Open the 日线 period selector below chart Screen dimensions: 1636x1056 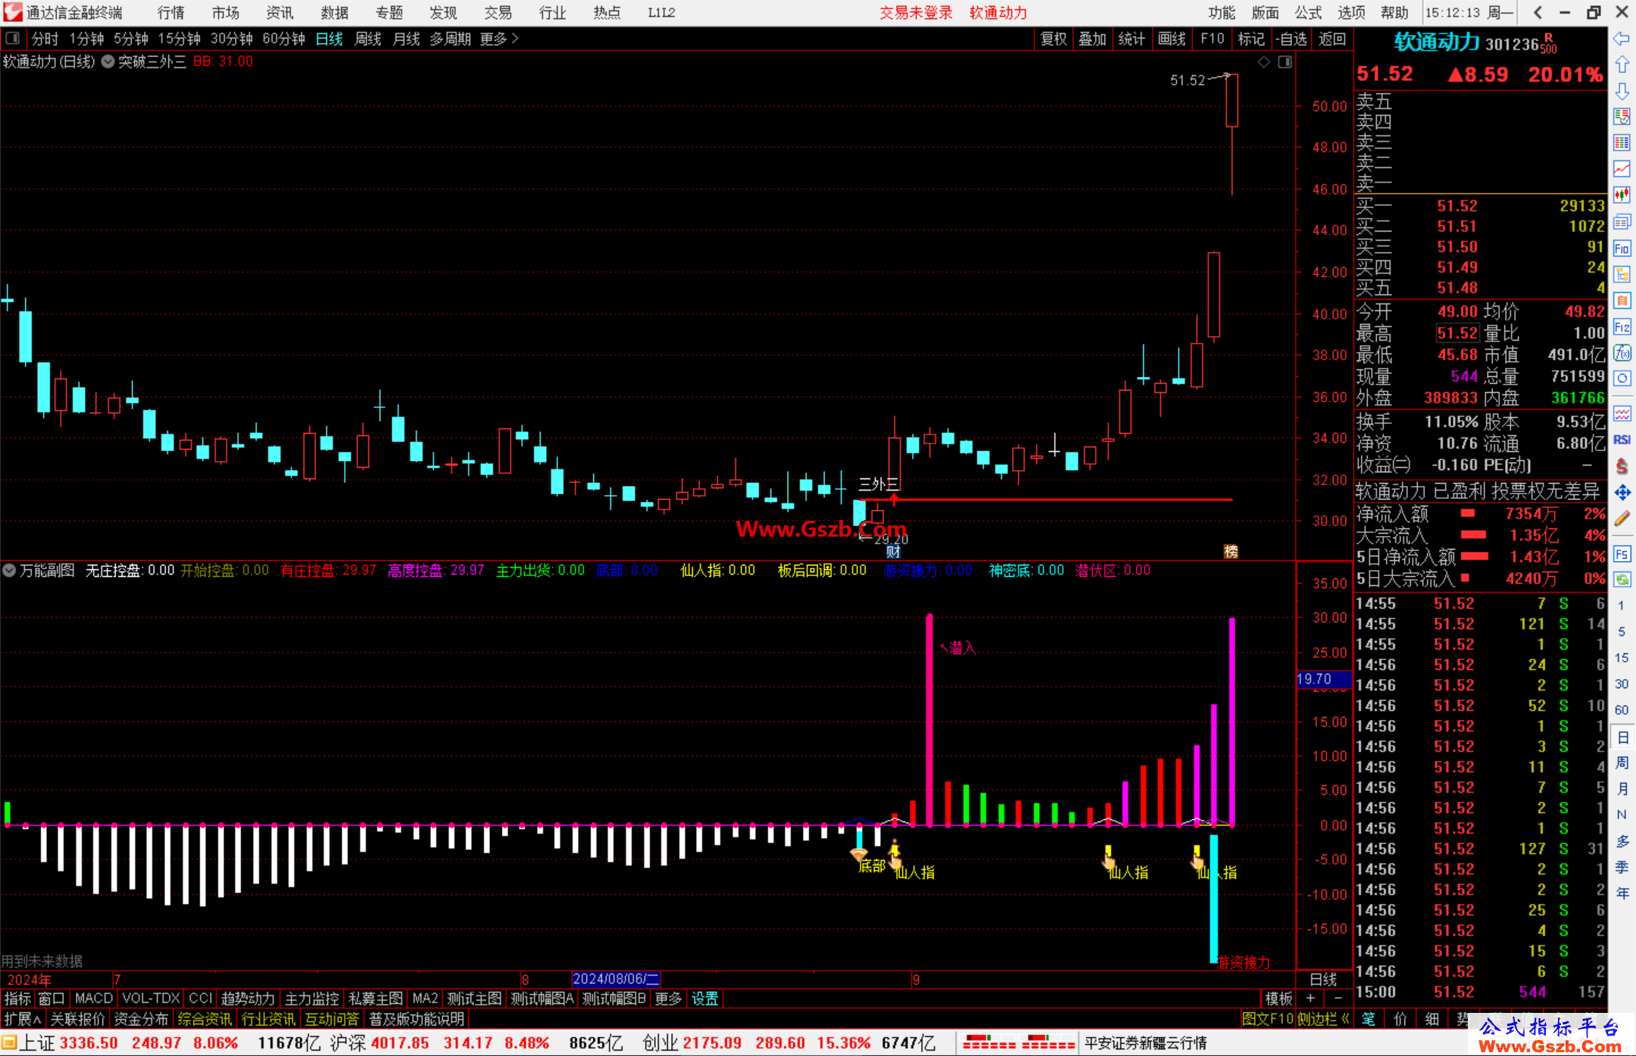[x=1323, y=979]
